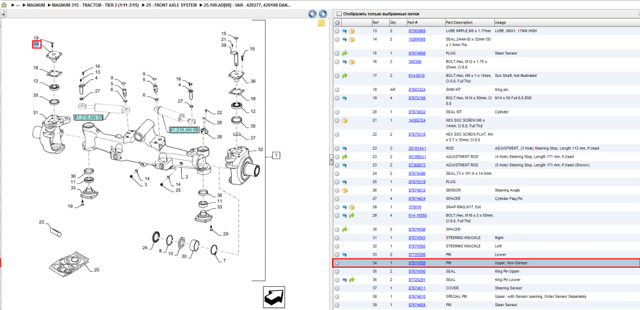Select callout 20 on the seal kit
This screenshot has width=640, height=310.
coord(97,270)
